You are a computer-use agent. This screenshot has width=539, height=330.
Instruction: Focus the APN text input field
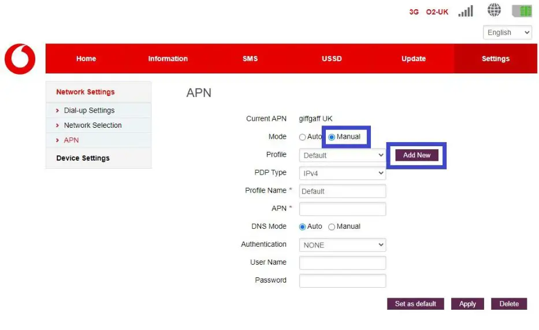point(342,209)
